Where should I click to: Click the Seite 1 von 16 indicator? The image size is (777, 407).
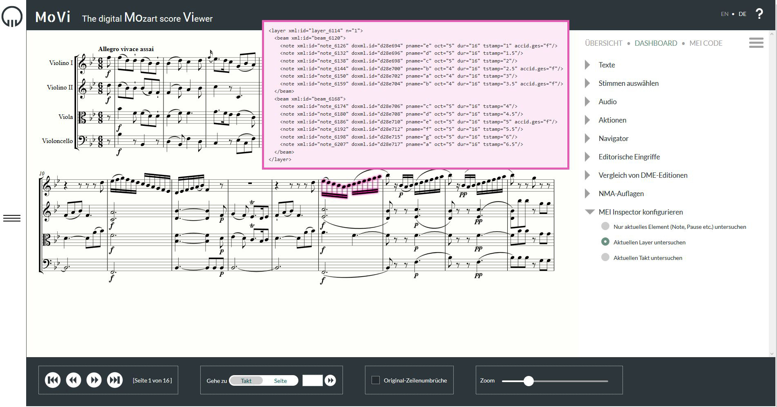(x=152, y=380)
